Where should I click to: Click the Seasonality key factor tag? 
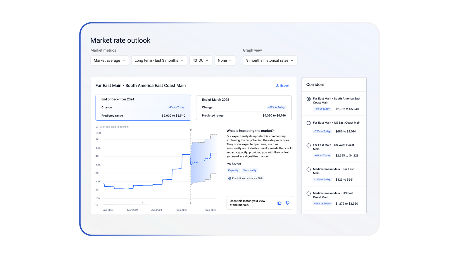(250, 170)
